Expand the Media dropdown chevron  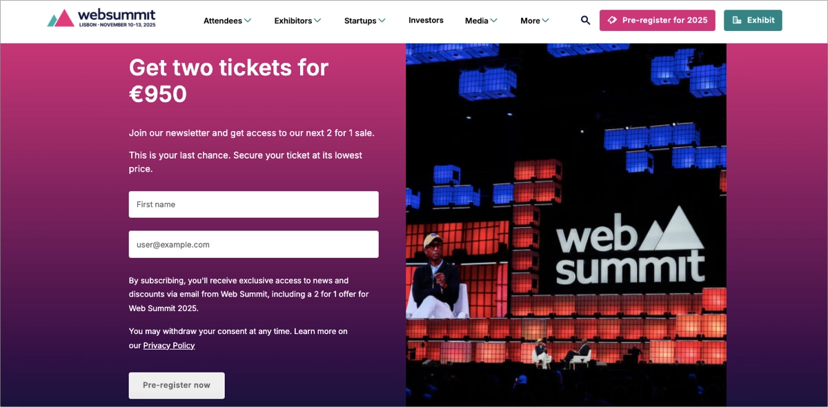[x=493, y=21]
